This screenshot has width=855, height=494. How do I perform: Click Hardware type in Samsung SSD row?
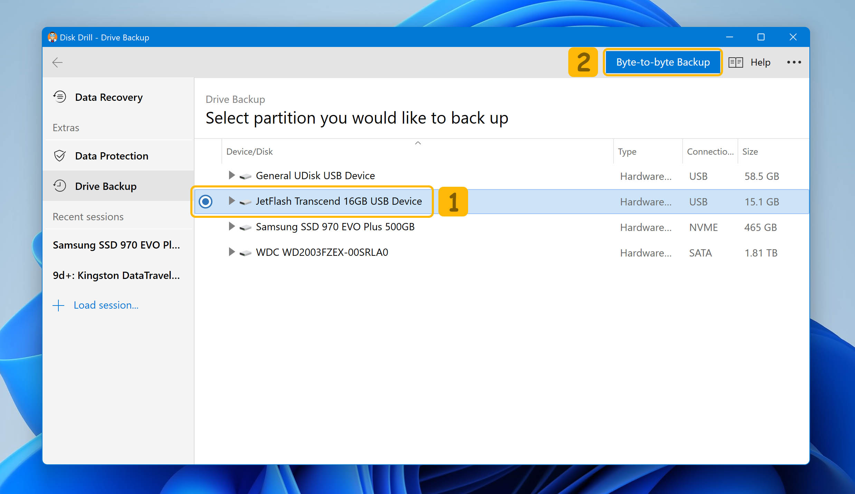click(x=646, y=227)
